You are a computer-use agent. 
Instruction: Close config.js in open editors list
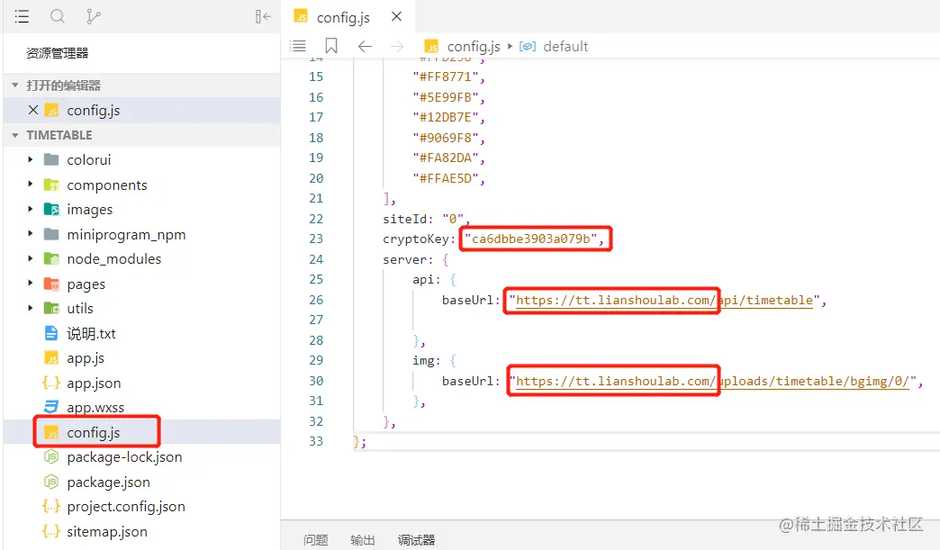pos(33,110)
